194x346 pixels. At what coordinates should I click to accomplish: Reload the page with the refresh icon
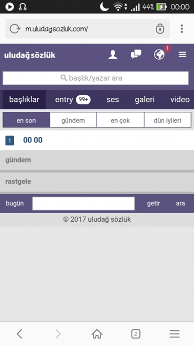coord(15,29)
